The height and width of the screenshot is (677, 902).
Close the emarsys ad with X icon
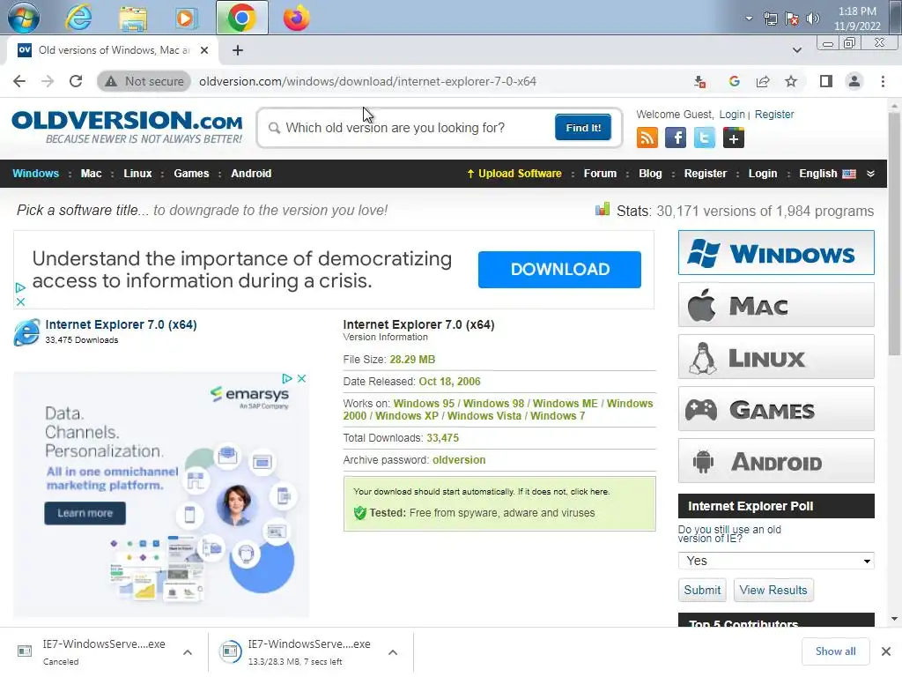tap(301, 378)
